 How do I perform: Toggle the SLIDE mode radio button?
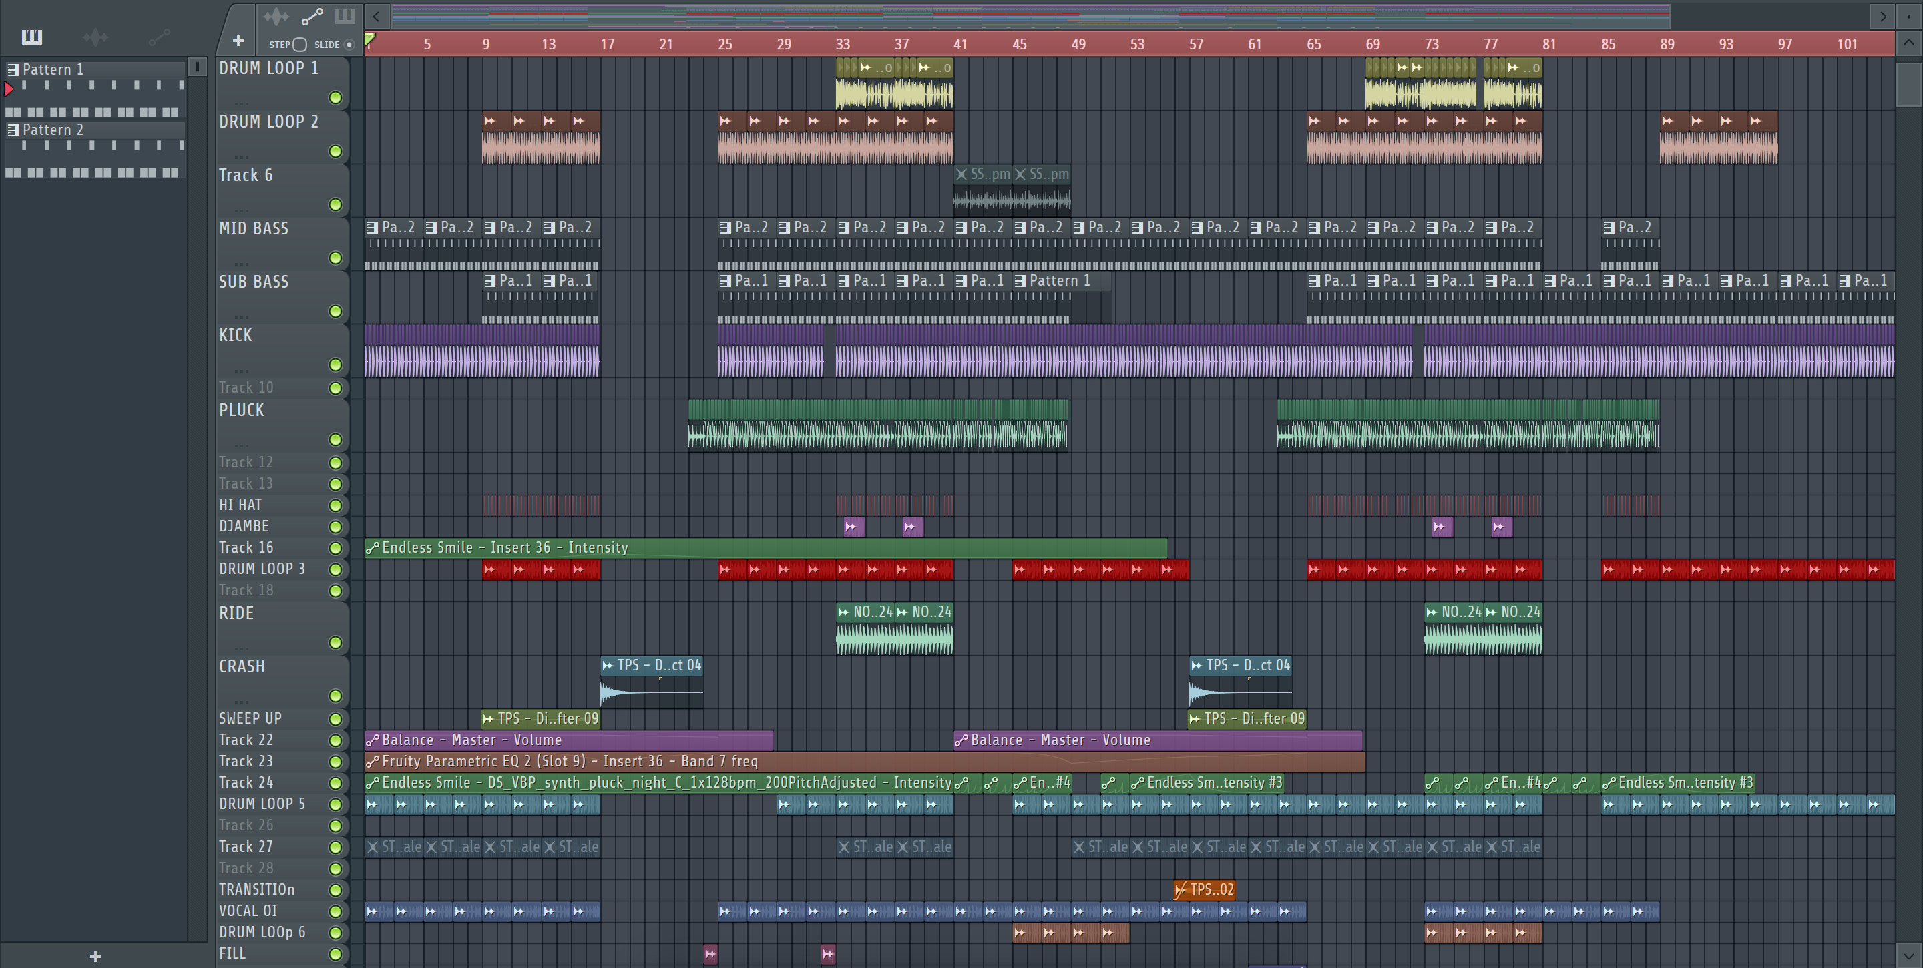click(x=349, y=44)
